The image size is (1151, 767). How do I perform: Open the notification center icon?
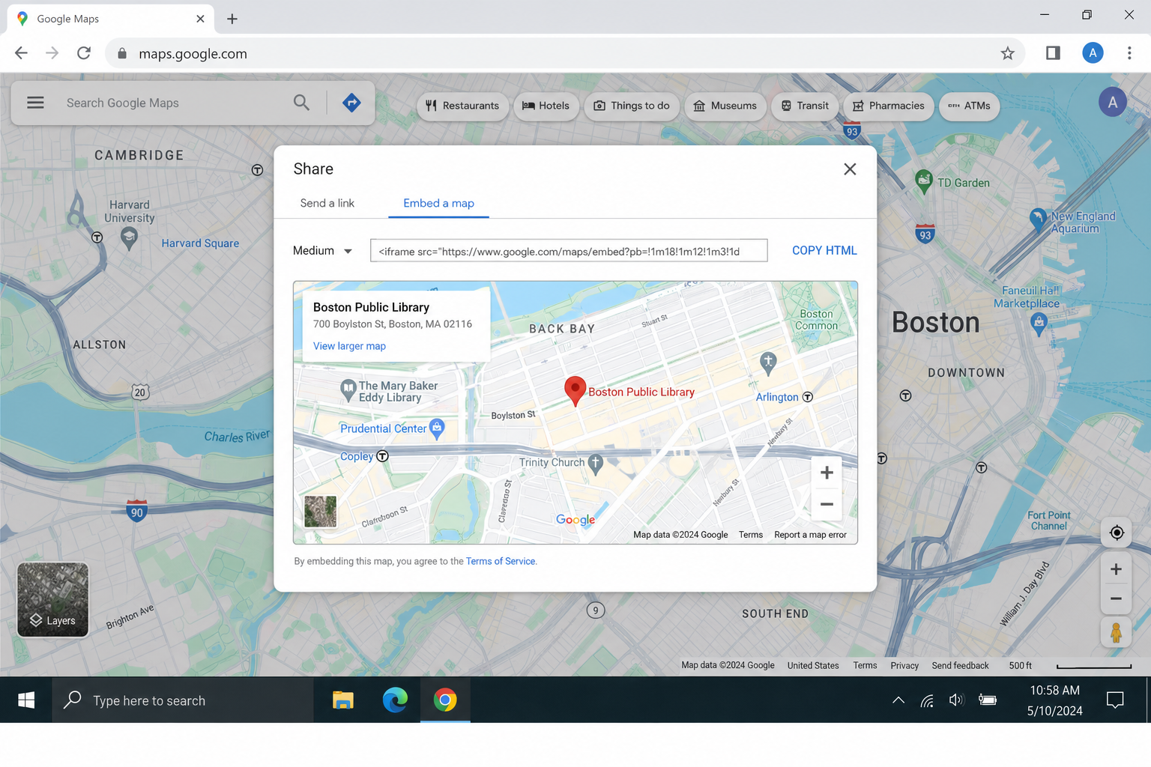pos(1115,700)
